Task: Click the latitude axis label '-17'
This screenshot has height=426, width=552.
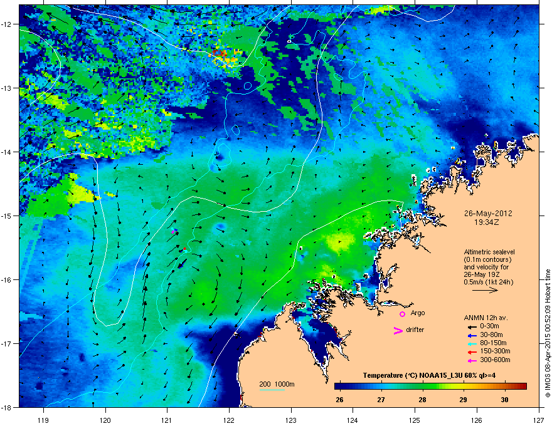Action: (7, 343)
